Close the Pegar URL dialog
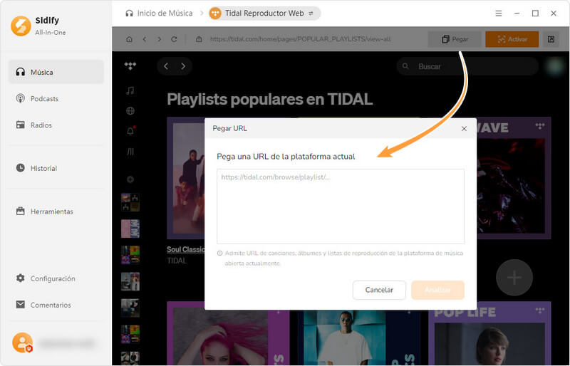The width and height of the screenshot is (570, 366). click(x=464, y=129)
